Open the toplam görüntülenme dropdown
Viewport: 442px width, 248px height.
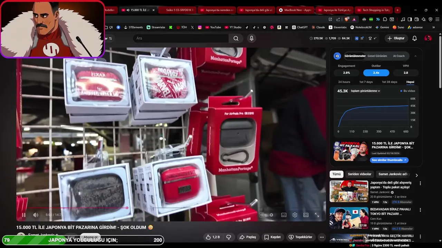click(365, 91)
